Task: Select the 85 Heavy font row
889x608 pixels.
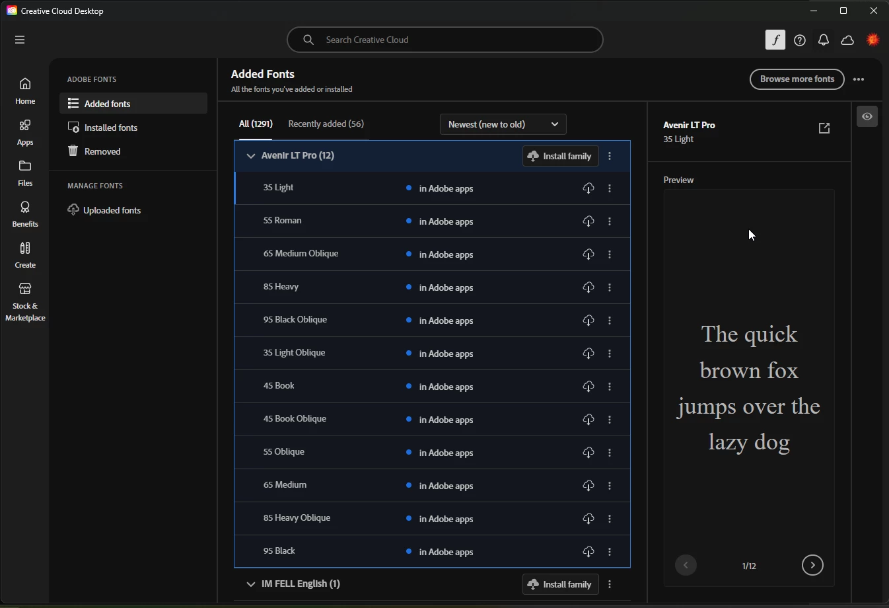Action: [x=433, y=287]
